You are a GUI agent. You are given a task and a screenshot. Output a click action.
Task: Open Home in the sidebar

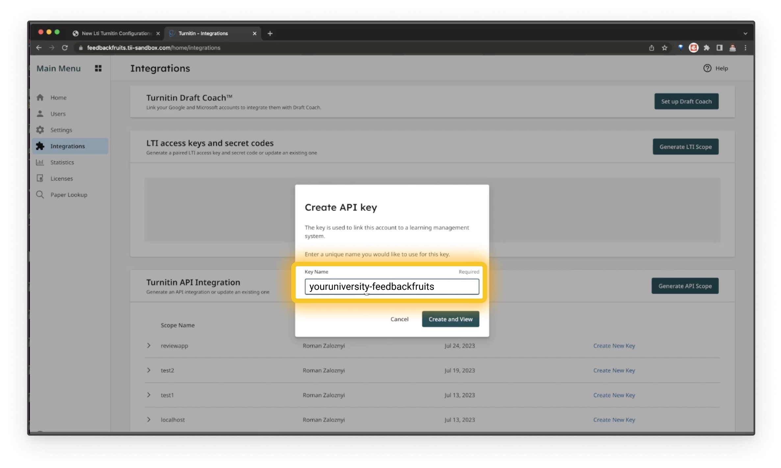(x=70, y=97)
